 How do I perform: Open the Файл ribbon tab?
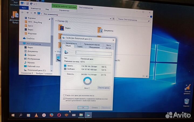click(x=24, y=8)
